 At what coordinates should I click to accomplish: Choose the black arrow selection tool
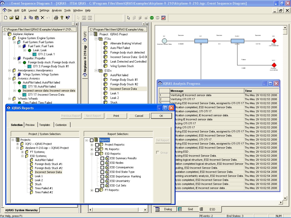pos(129,18)
